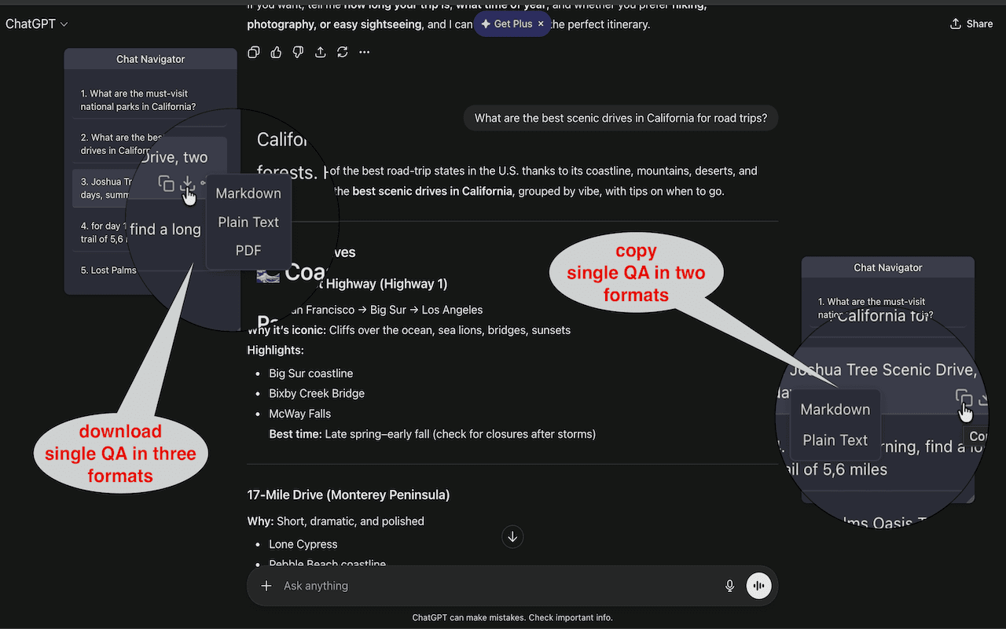The height and width of the screenshot is (629, 1006).
Task: Start dictation with the microphone icon
Action: pos(729,586)
